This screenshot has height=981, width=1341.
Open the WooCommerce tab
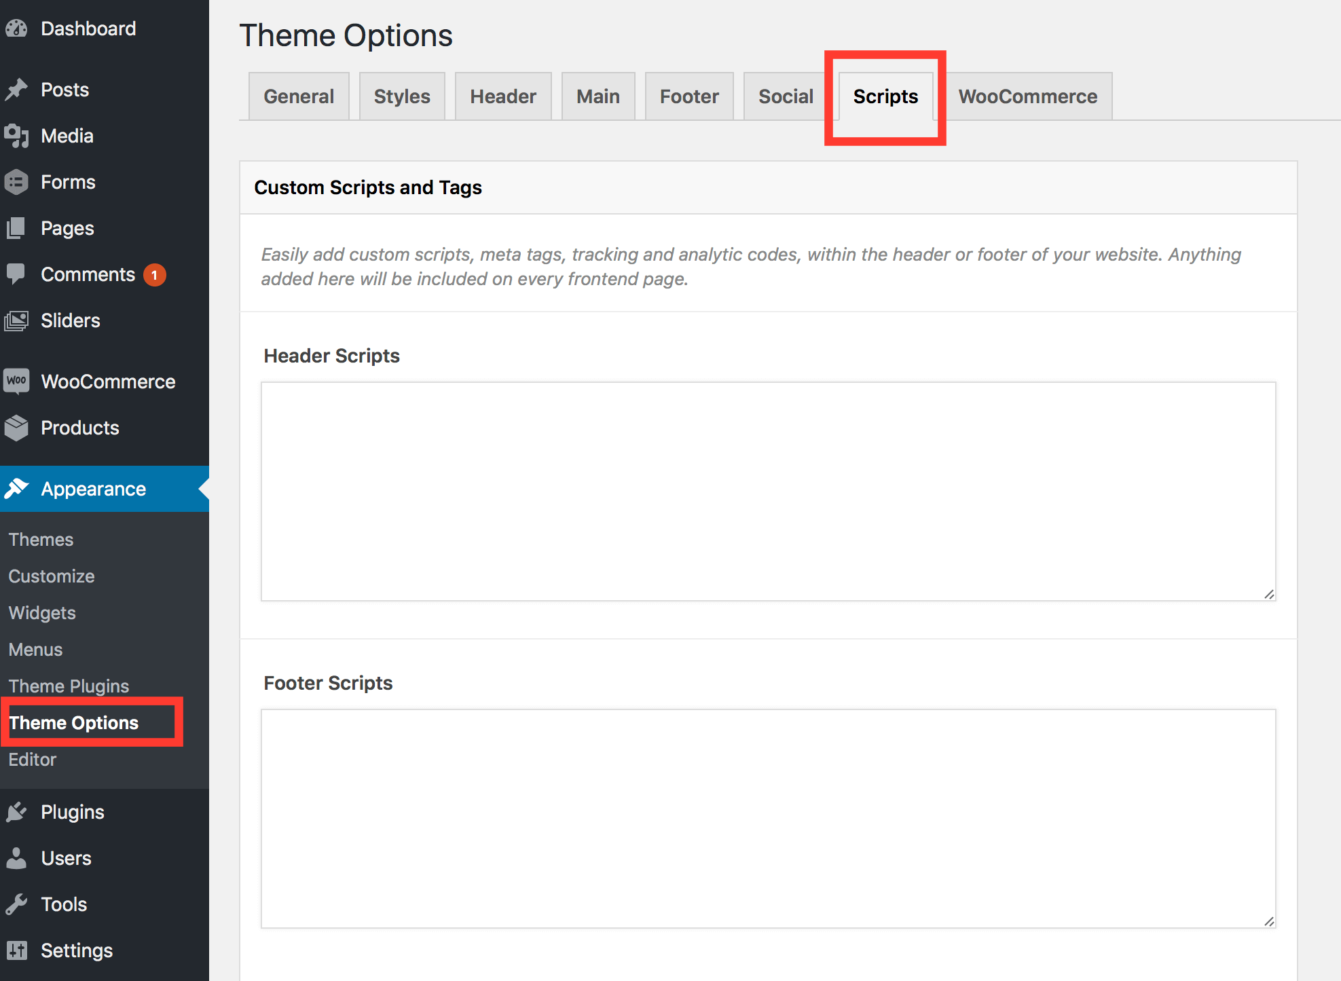[x=1028, y=96]
